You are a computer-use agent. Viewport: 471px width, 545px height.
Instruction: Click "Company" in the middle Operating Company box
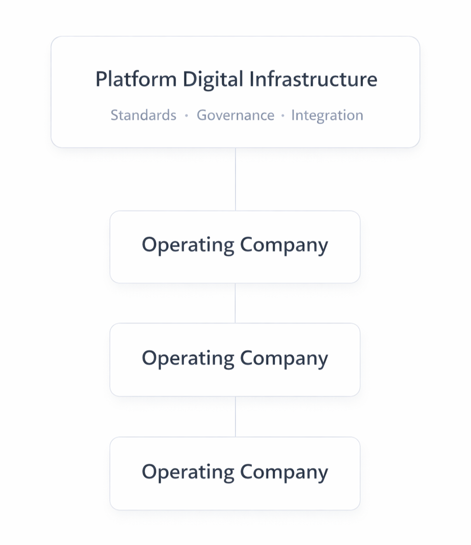(x=284, y=358)
